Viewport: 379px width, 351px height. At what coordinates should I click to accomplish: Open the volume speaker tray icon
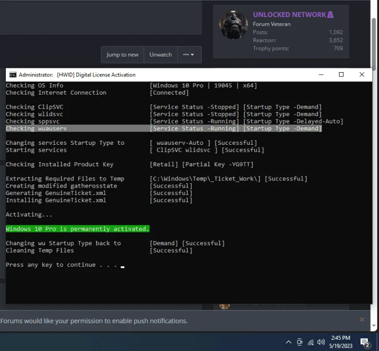[321, 342]
